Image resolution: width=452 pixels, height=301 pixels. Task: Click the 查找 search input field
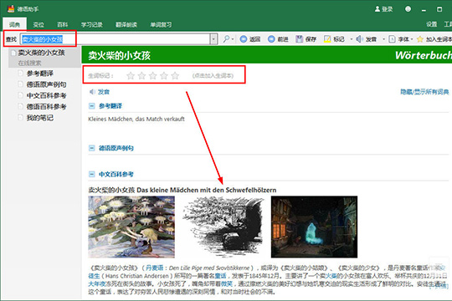pos(116,39)
